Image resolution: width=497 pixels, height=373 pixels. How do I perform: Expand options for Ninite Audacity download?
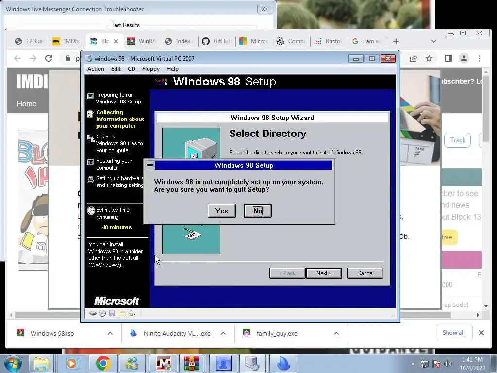(x=223, y=333)
